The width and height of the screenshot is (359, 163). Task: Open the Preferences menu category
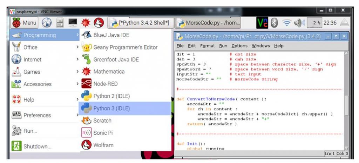tap(45, 115)
